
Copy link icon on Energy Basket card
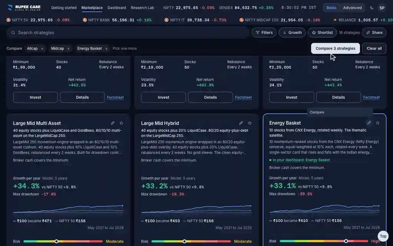pos(369,123)
